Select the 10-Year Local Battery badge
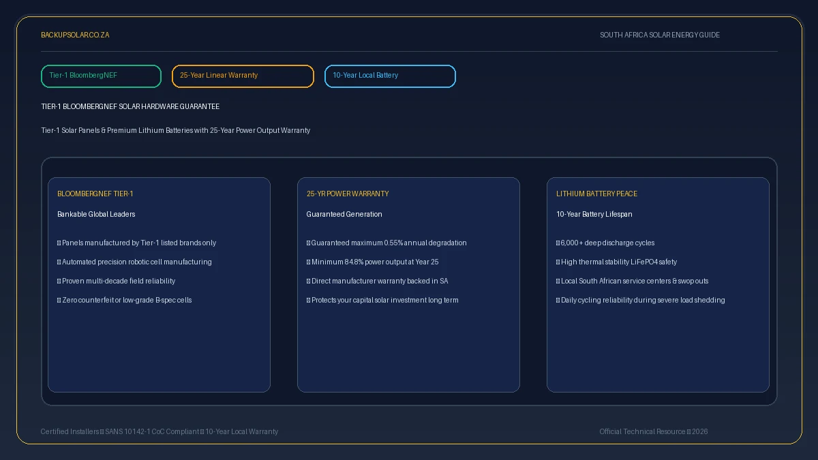The height and width of the screenshot is (460, 818). point(390,76)
